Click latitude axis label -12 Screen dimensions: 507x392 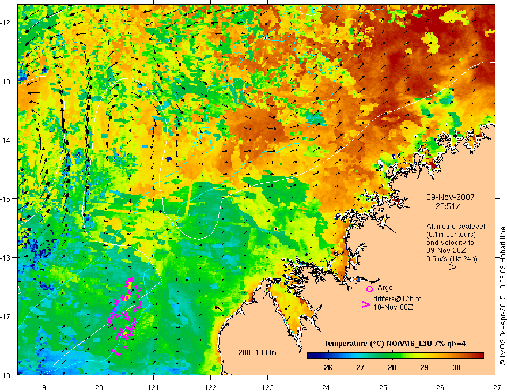click(6, 22)
